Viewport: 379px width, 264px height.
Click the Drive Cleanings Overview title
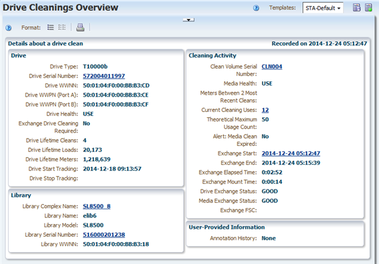(x=61, y=7)
